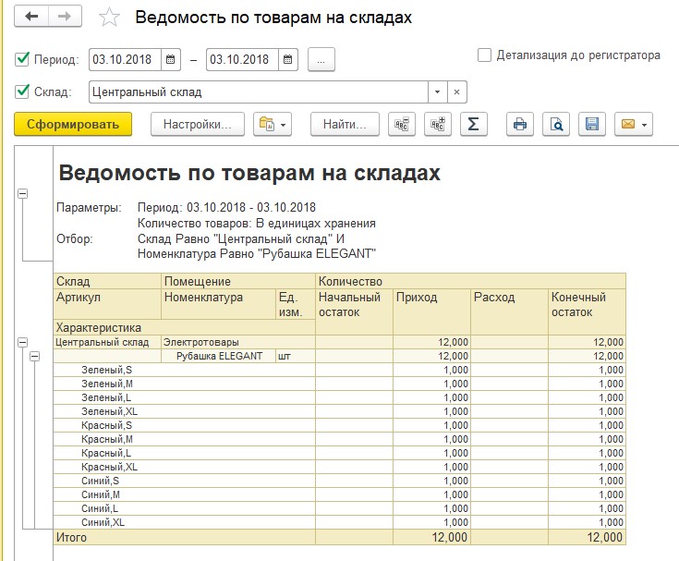Viewport: 679px width, 561px height.
Task: Go back with the left arrow button
Action: pos(31,17)
